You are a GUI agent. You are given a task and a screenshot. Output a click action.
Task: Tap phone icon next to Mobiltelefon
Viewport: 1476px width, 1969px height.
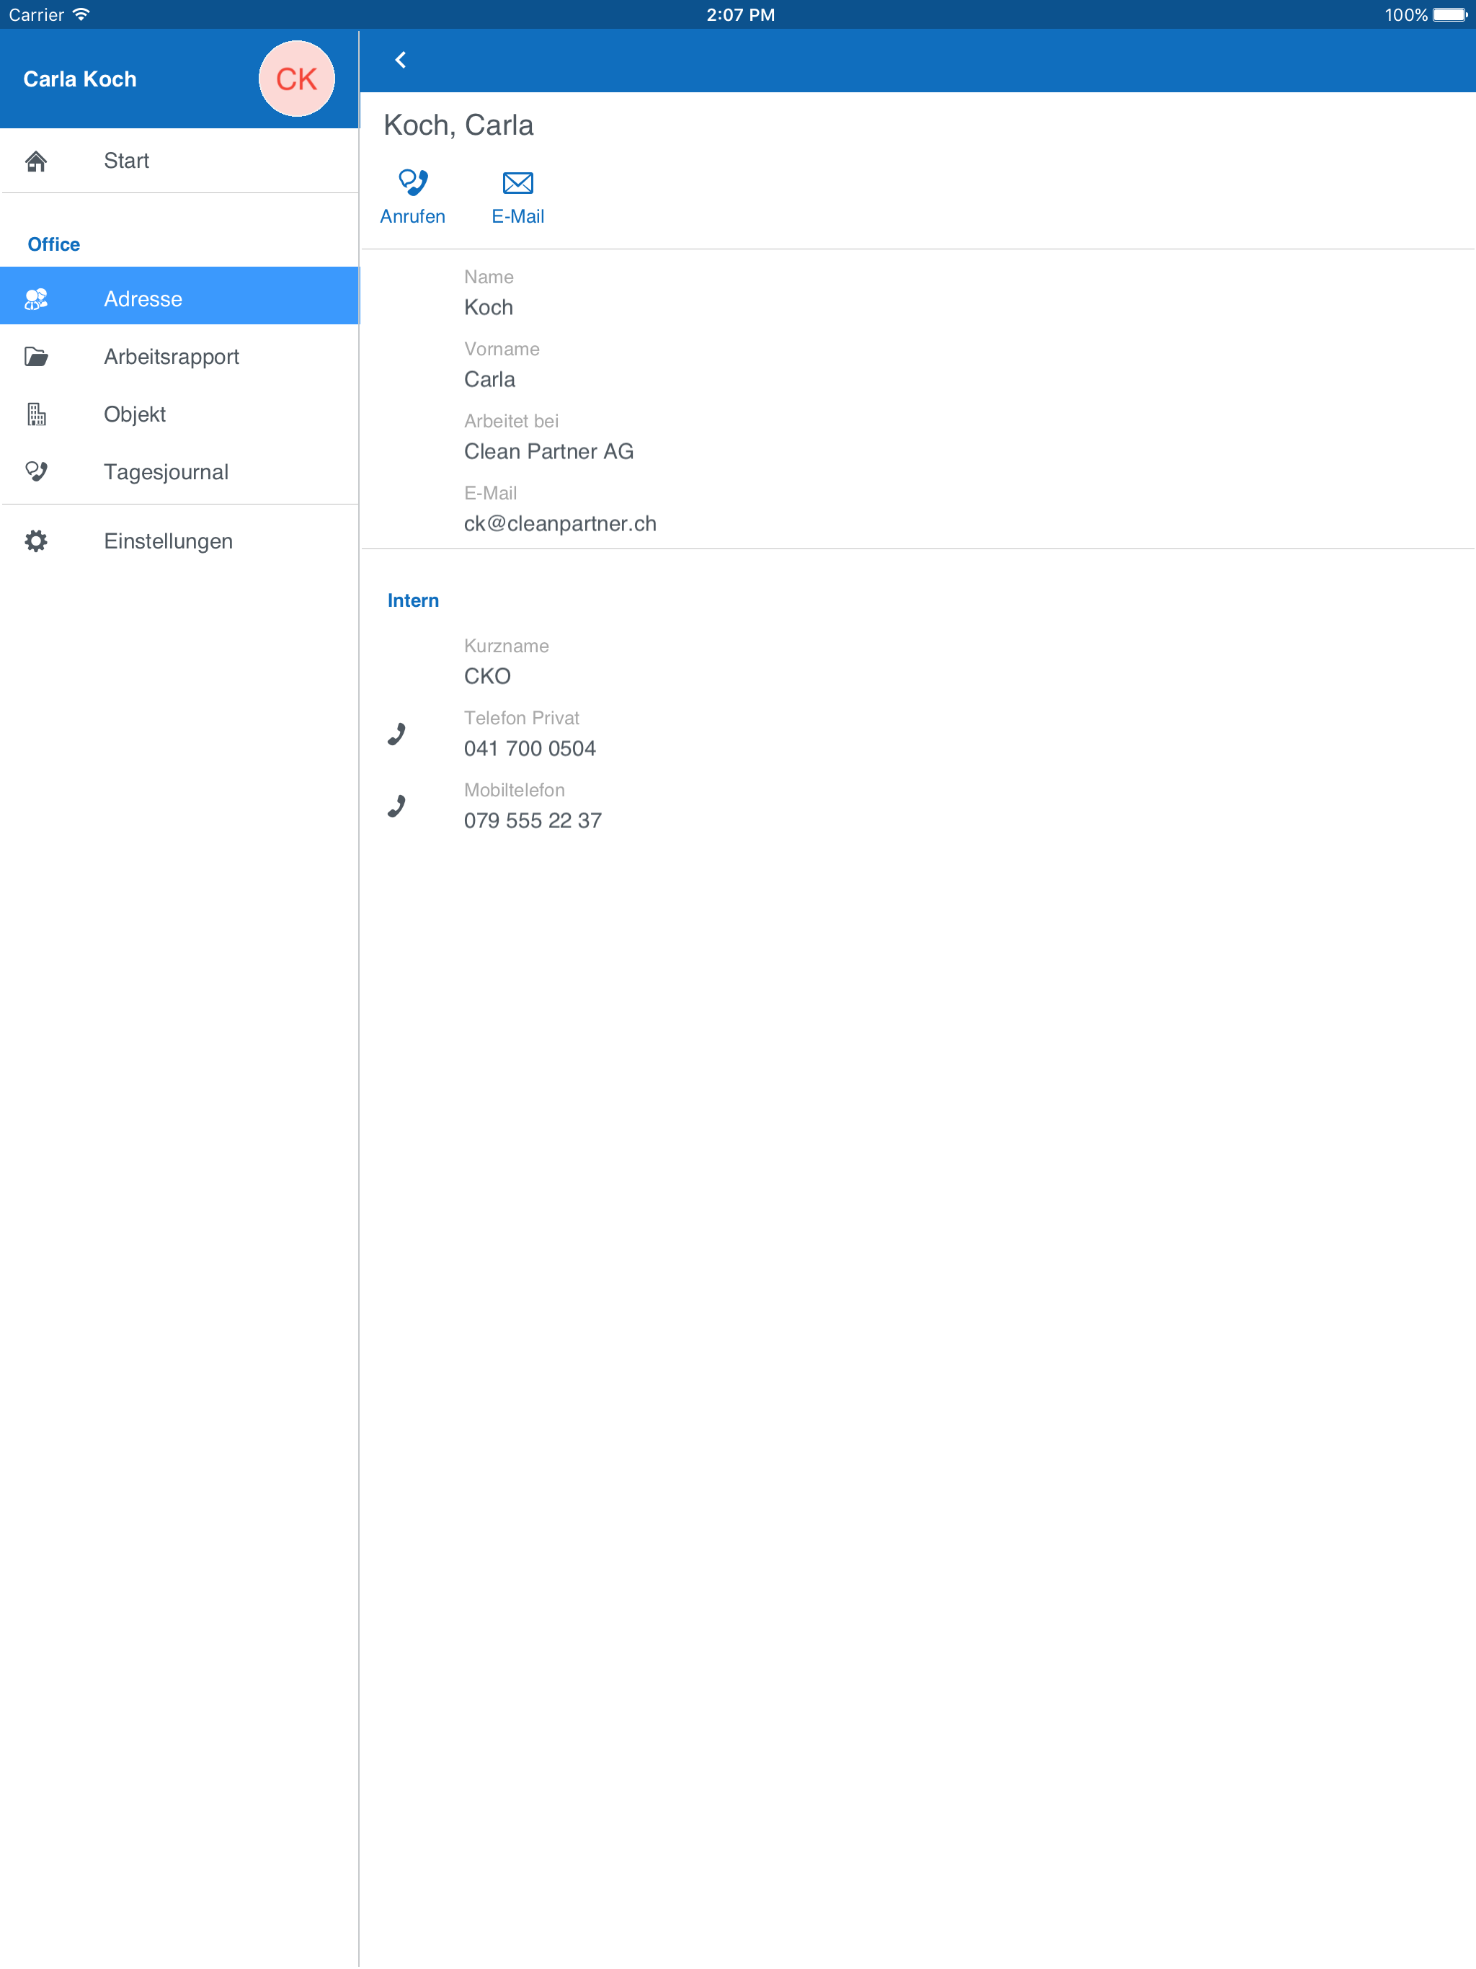pos(396,806)
